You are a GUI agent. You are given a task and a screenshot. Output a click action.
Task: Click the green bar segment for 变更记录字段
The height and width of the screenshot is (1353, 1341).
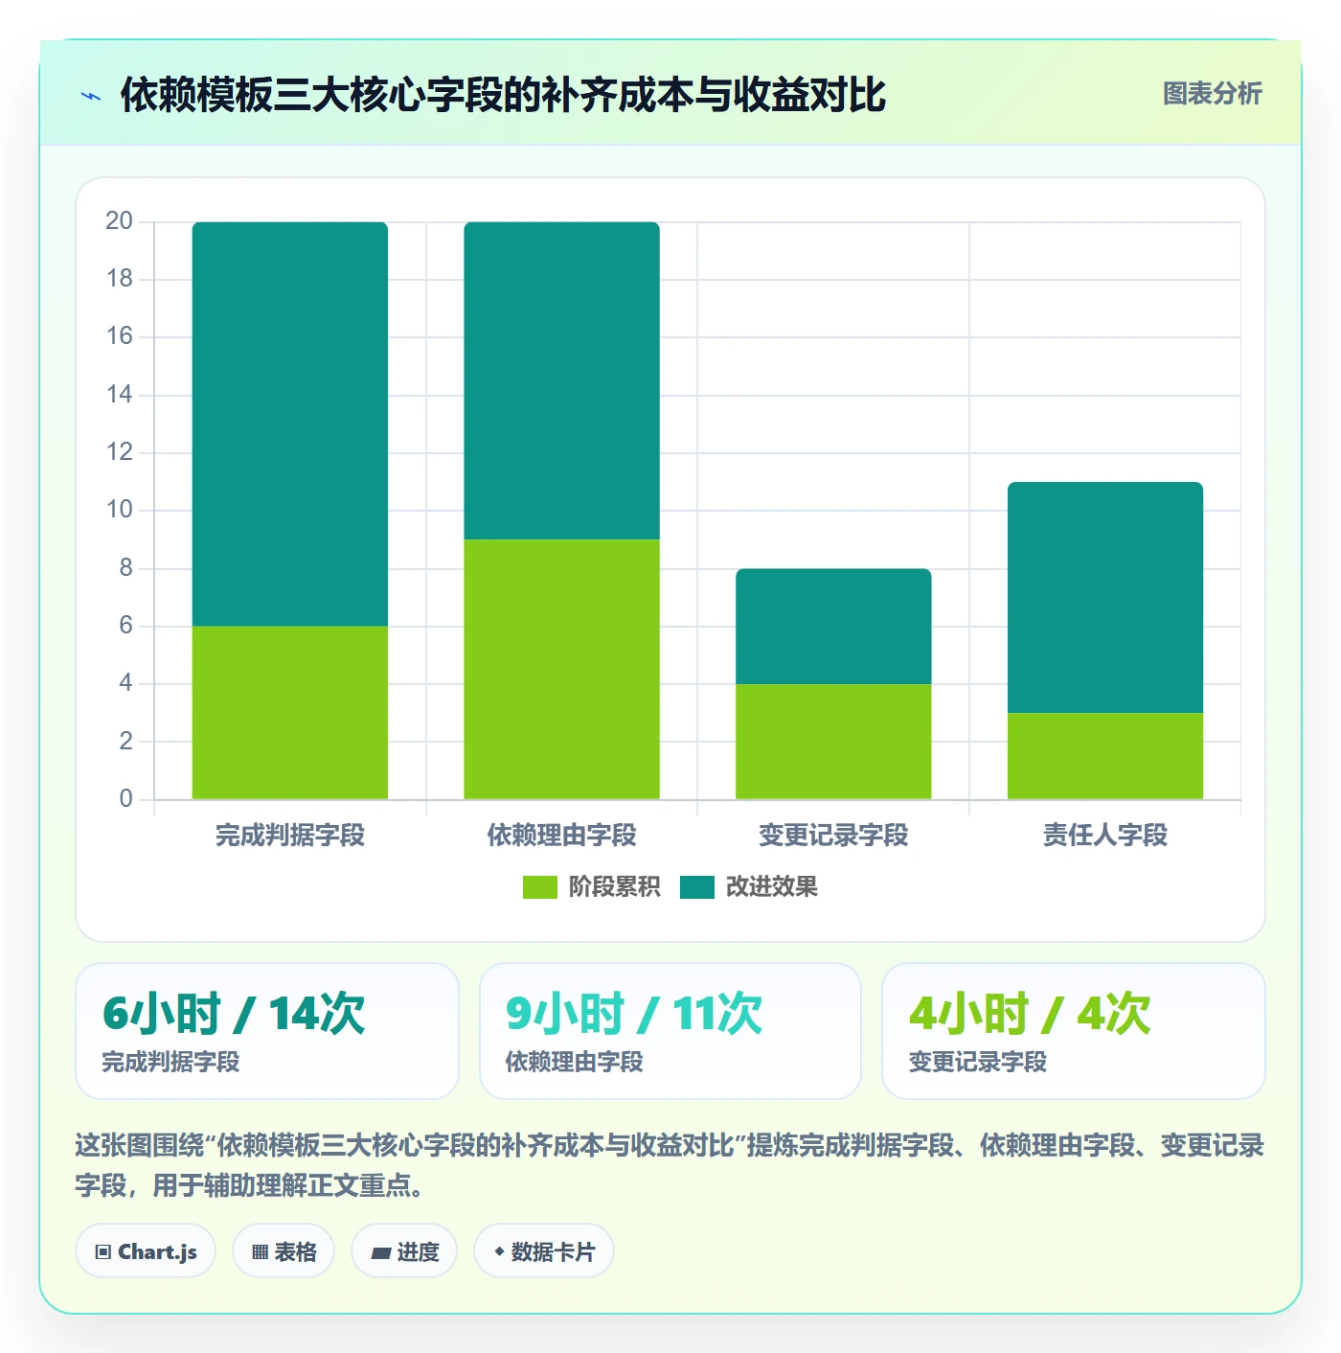(833, 742)
